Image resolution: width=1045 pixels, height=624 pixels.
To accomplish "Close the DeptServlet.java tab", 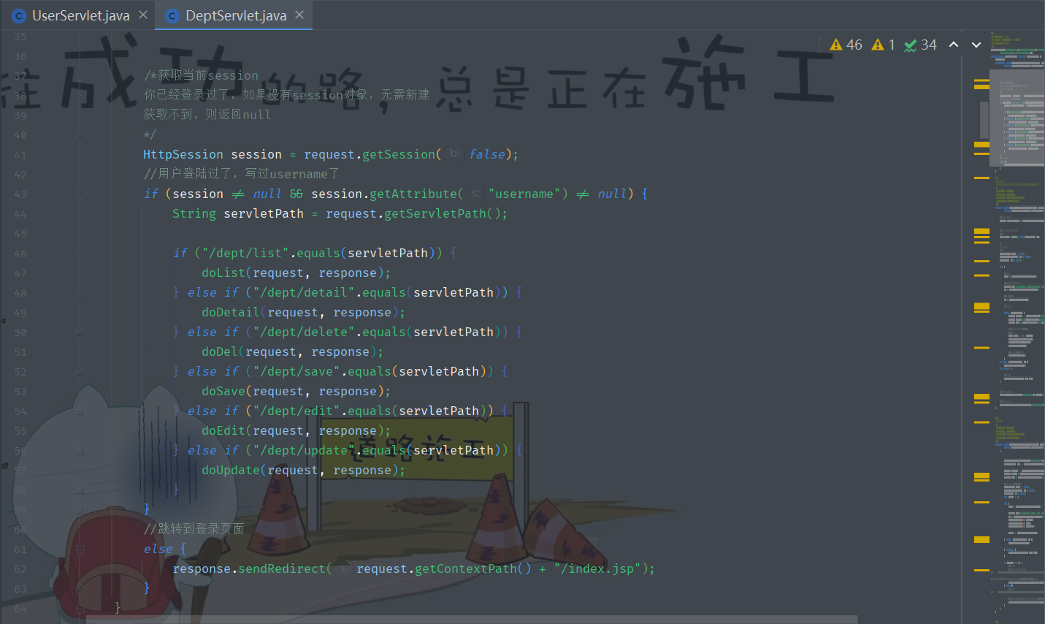I will pyautogui.click(x=299, y=15).
